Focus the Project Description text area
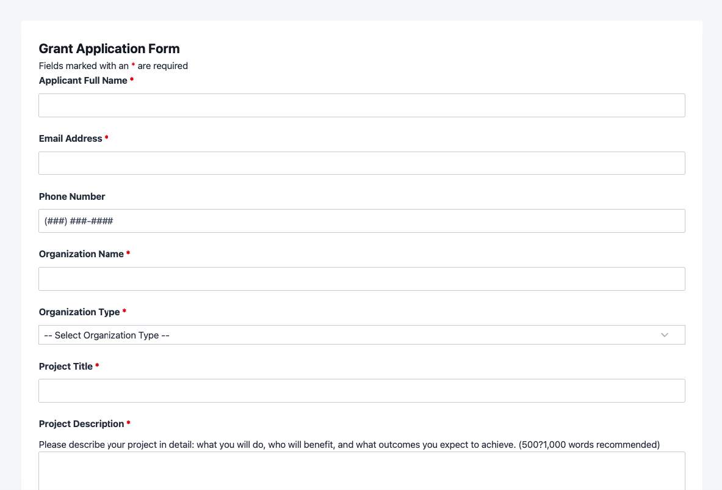Screen dimensions: 722x490 point(361,470)
